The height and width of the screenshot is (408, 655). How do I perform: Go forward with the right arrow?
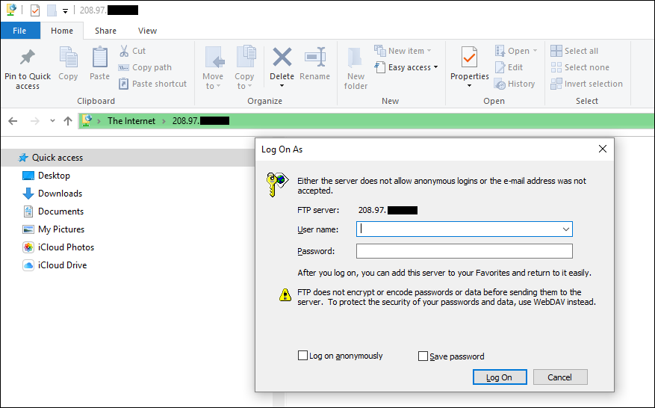35,121
